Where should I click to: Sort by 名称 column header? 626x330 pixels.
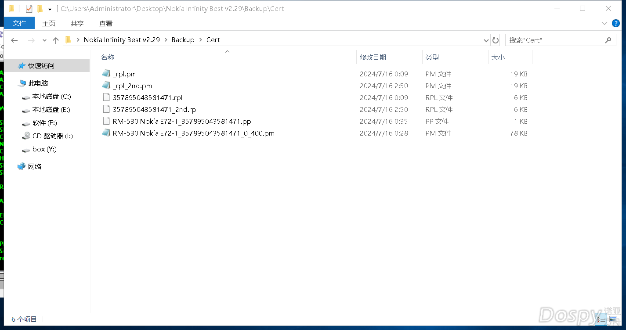coord(108,57)
